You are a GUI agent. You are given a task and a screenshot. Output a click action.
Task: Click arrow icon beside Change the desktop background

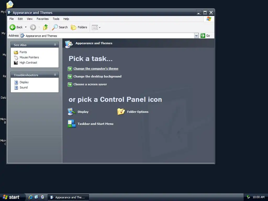tap(70, 77)
